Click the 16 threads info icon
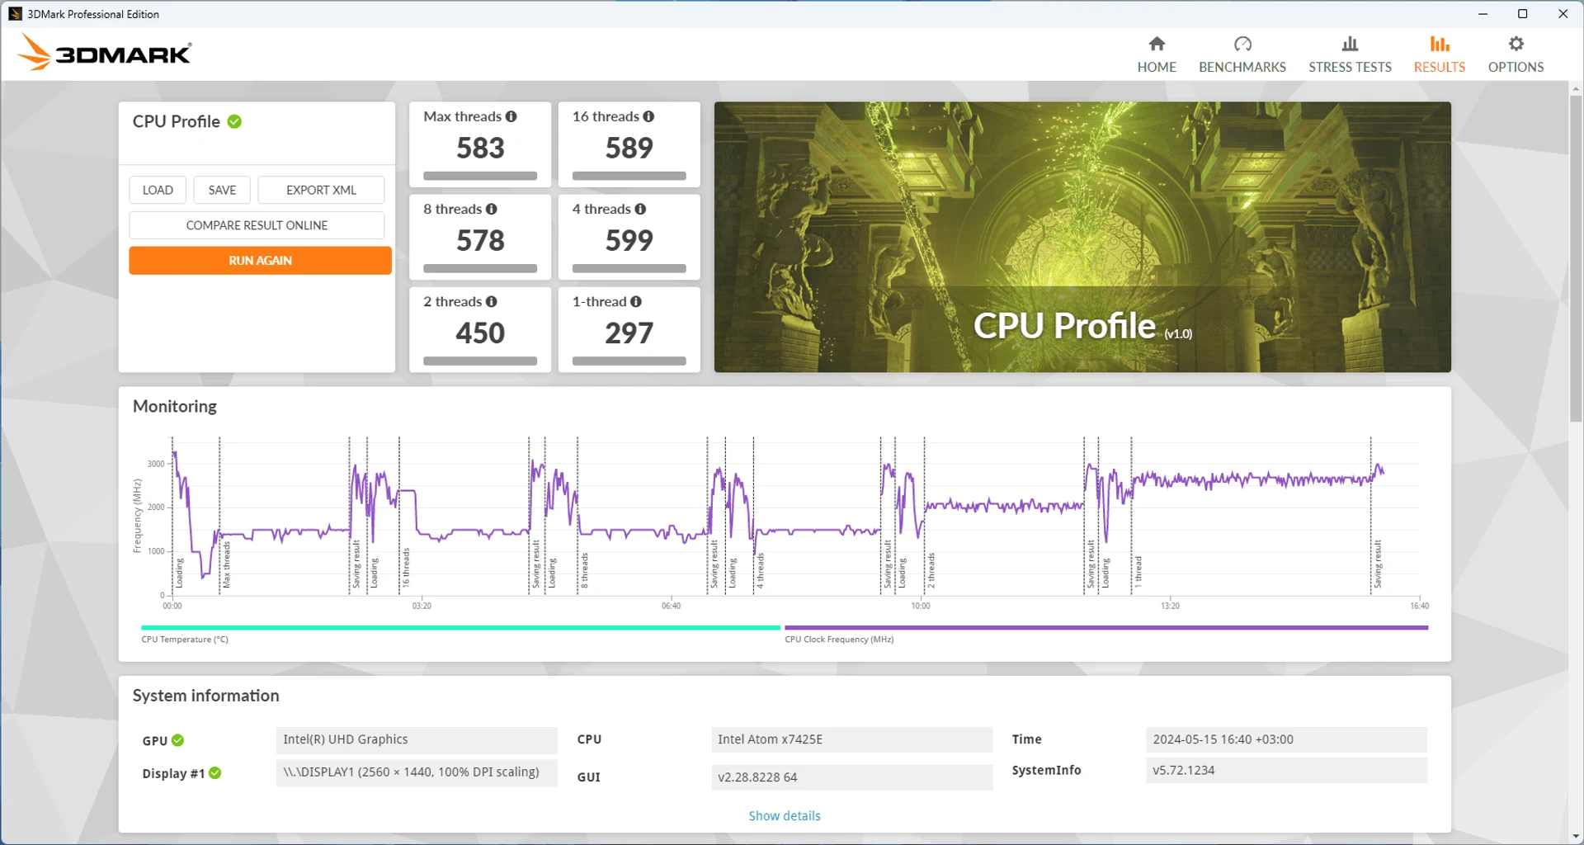 tap(648, 117)
